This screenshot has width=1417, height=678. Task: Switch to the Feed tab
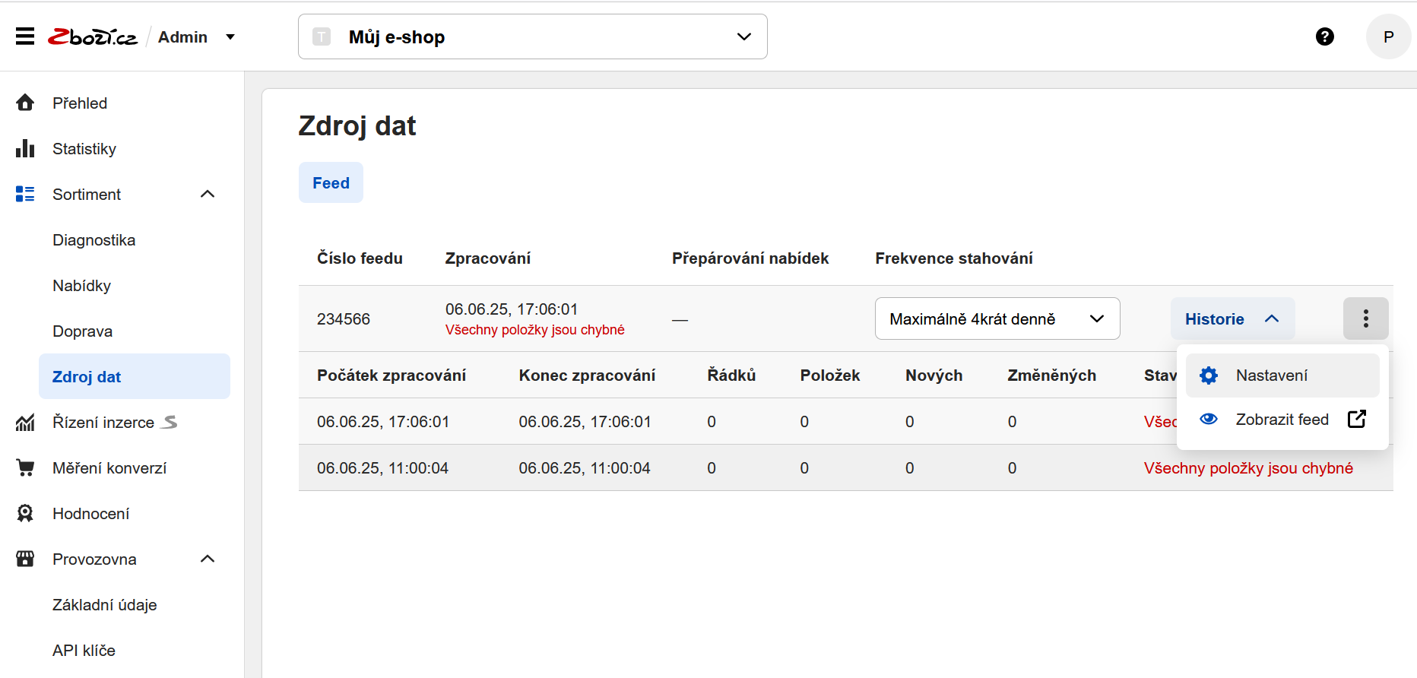pyautogui.click(x=331, y=183)
